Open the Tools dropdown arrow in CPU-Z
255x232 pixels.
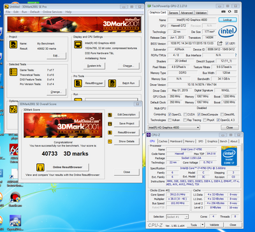[203, 225]
